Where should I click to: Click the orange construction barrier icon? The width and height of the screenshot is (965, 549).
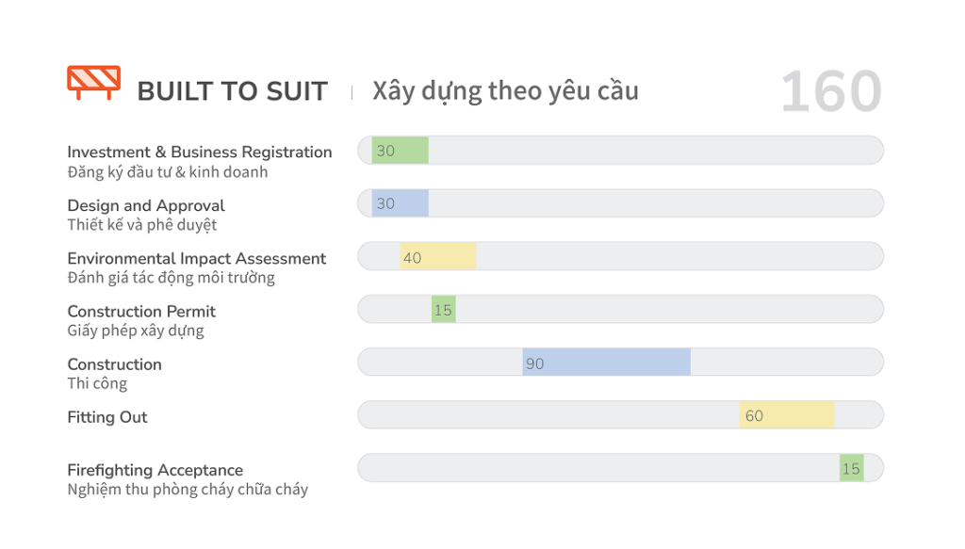pyautogui.click(x=93, y=83)
